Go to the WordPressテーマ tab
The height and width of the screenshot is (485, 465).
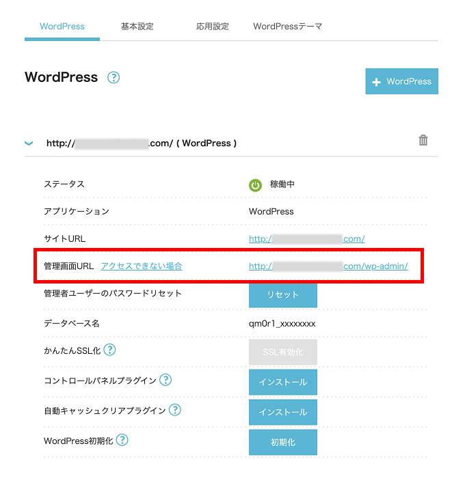click(287, 27)
